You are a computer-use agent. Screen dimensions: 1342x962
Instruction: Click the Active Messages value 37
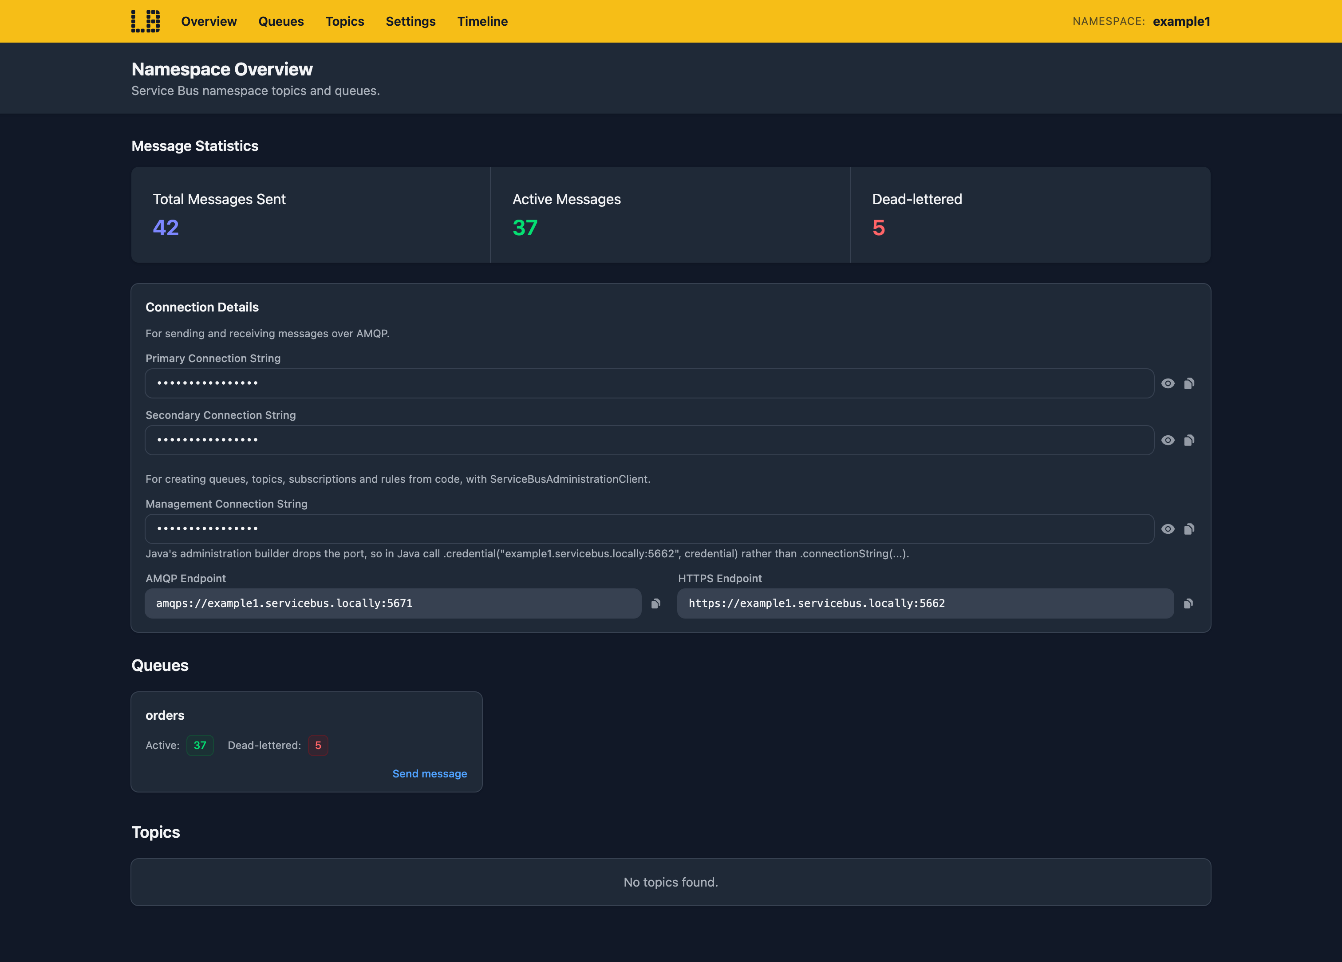click(x=525, y=228)
